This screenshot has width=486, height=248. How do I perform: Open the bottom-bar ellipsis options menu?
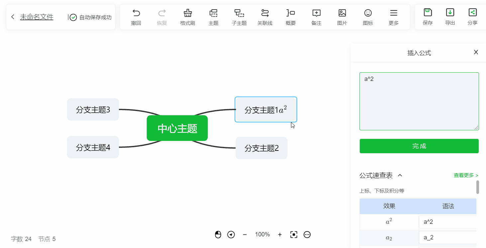point(307,234)
